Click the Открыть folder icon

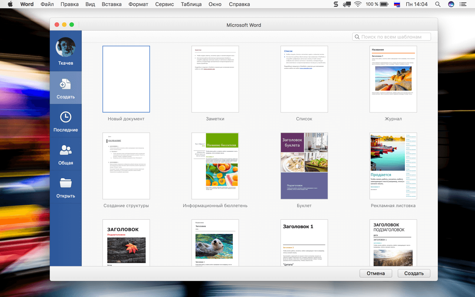66,183
